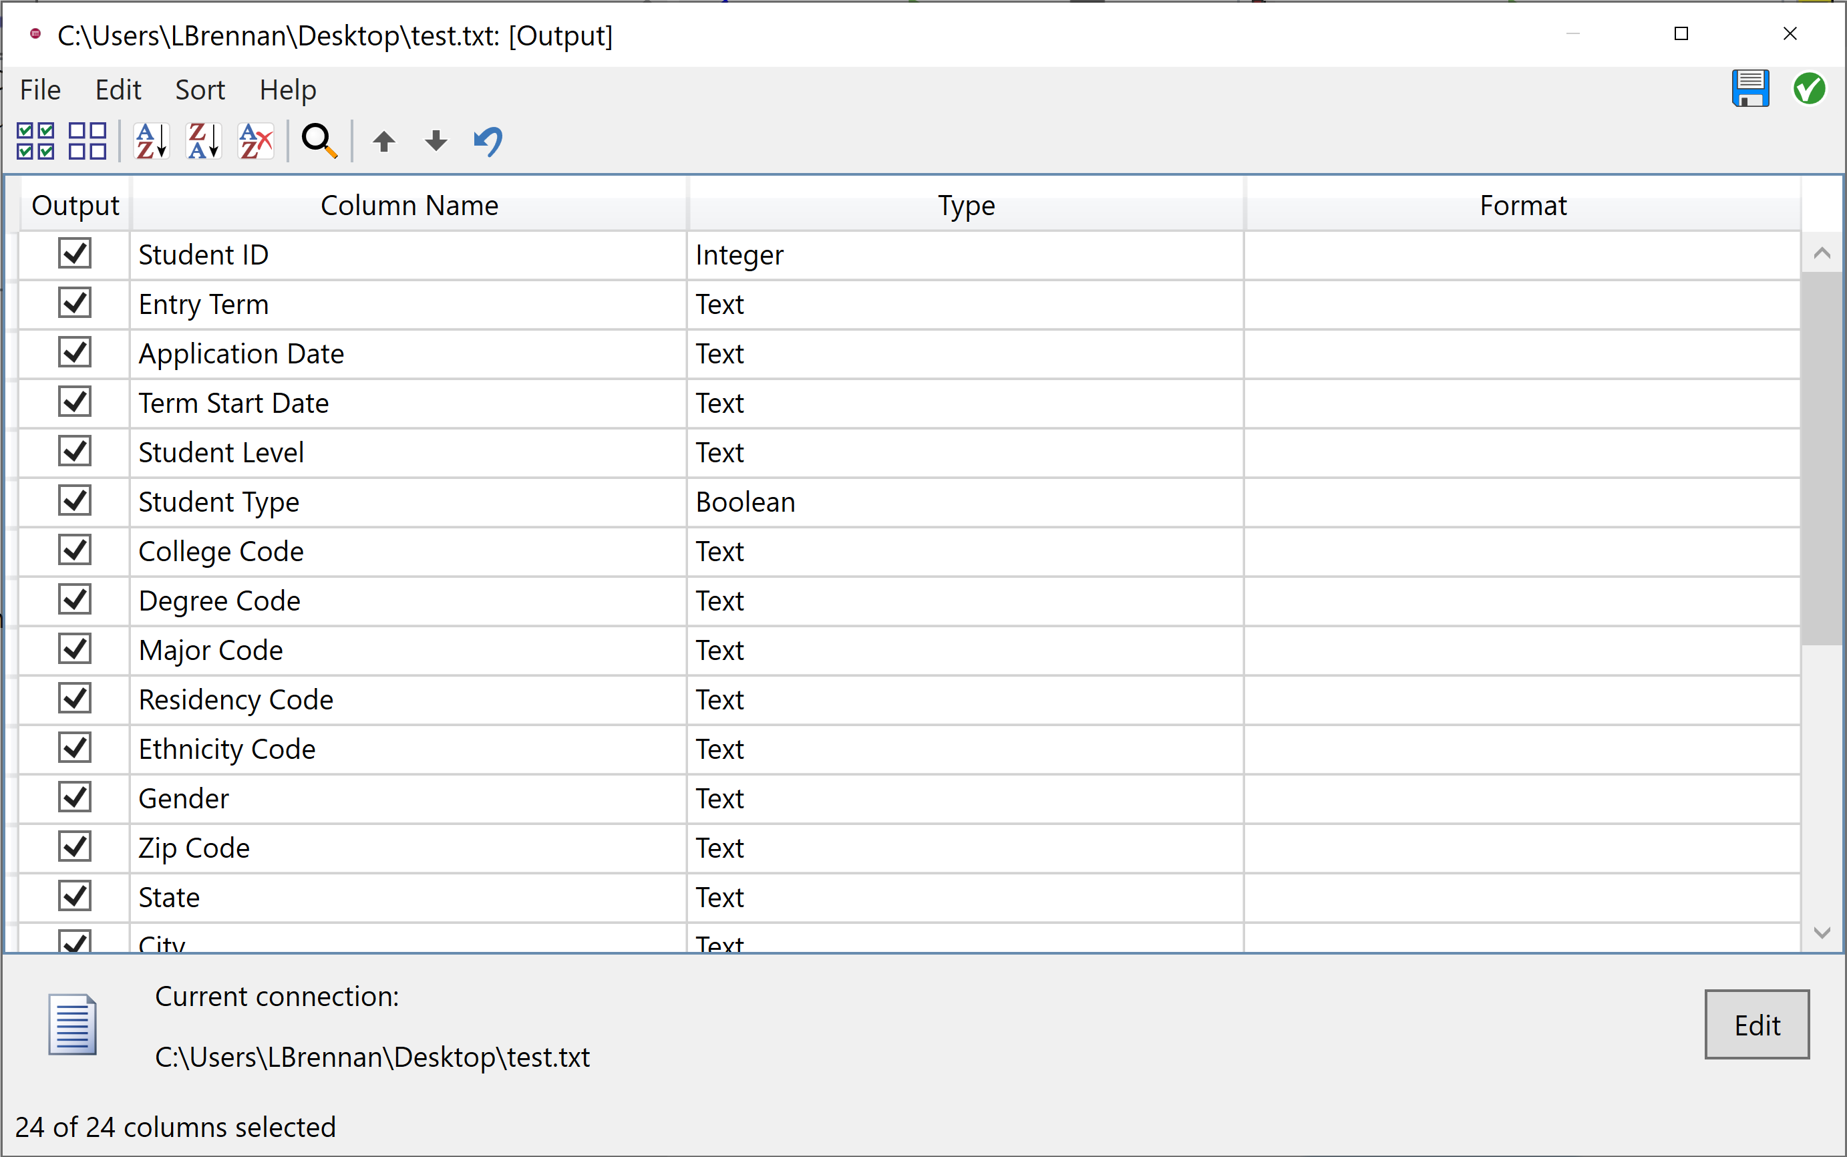Click the Edit connection button
The width and height of the screenshot is (1847, 1157).
pyautogui.click(x=1756, y=1025)
